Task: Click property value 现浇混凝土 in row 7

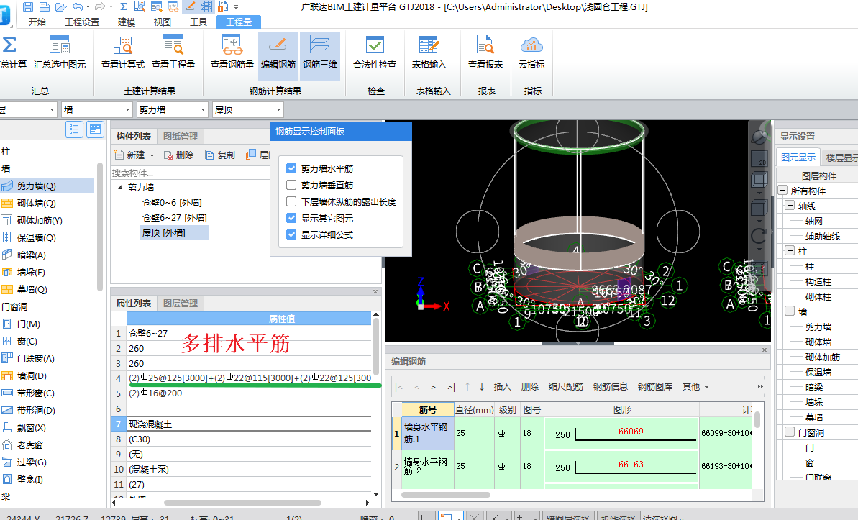Action: pyautogui.click(x=249, y=424)
